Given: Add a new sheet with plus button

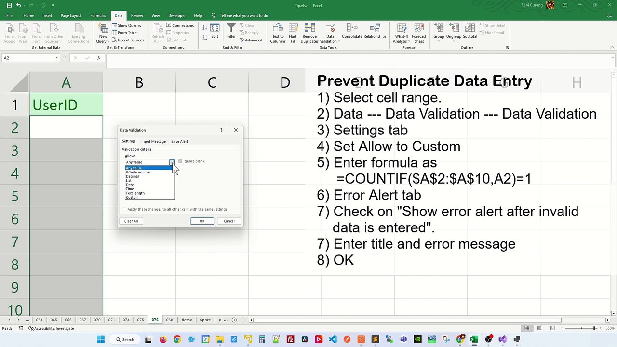Looking at the screenshot, I should click(x=234, y=320).
